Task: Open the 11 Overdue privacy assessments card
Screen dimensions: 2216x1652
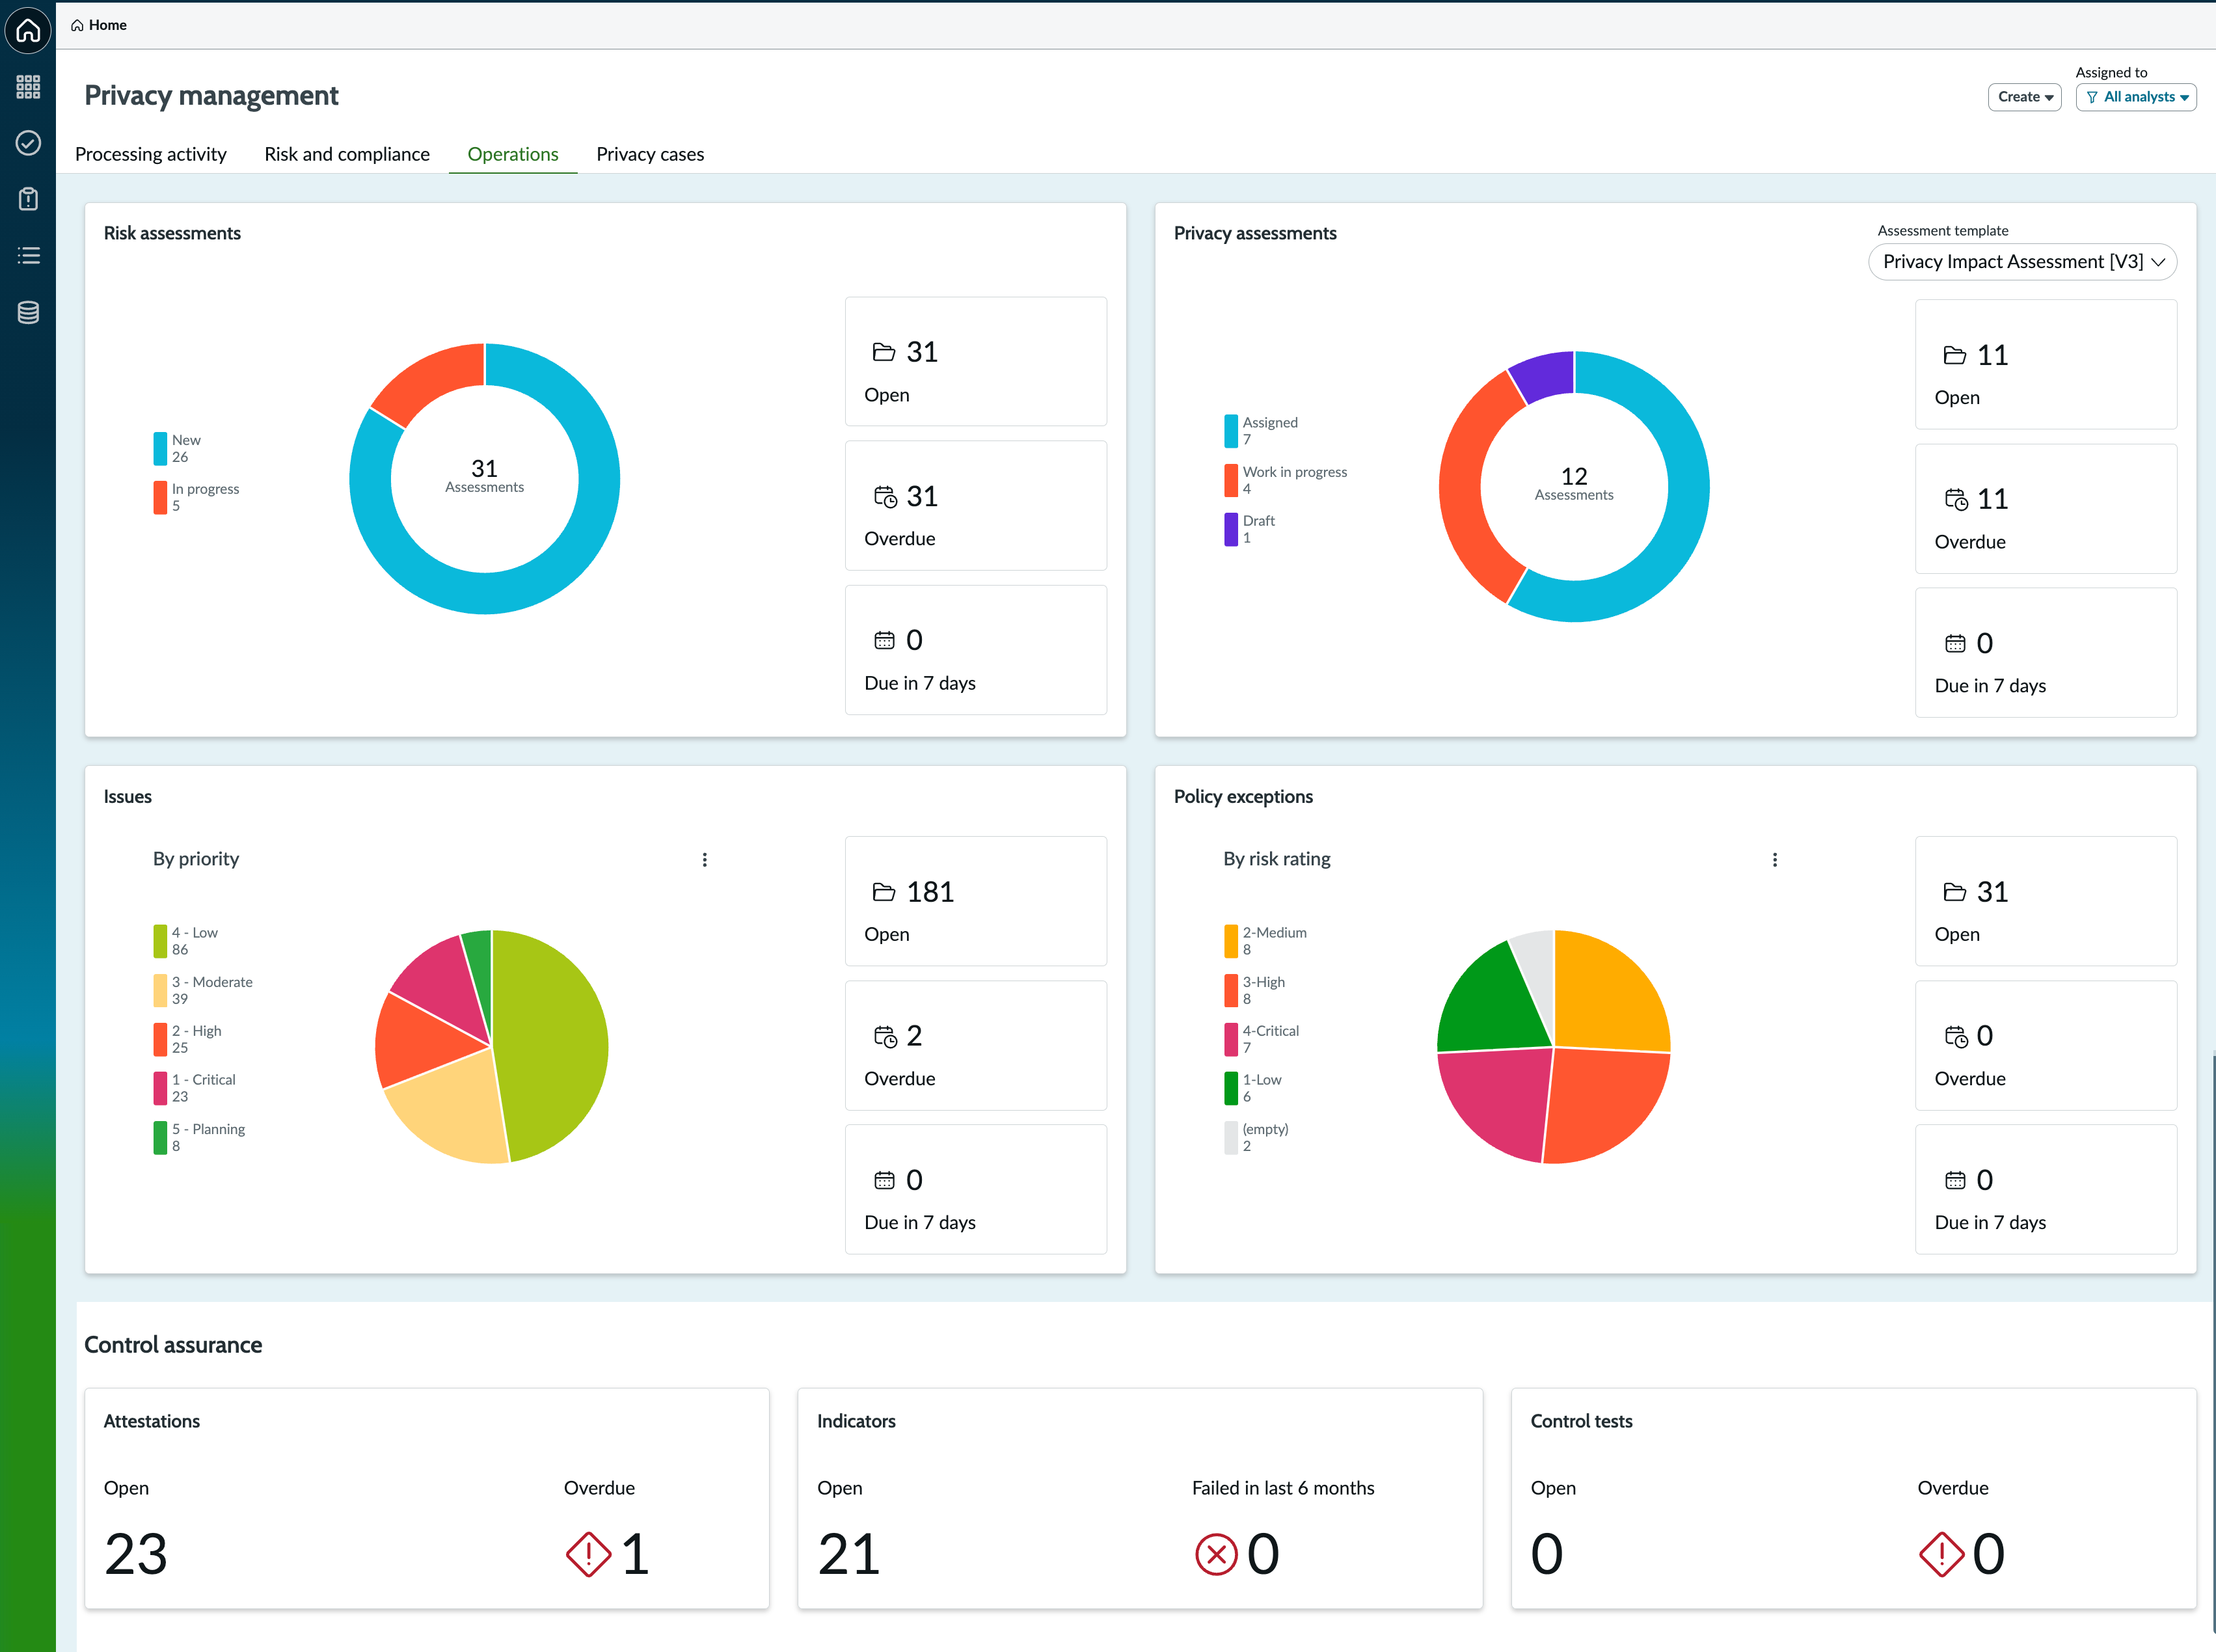Action: tap(2046, 509)
